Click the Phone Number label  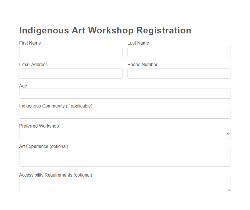142,64
